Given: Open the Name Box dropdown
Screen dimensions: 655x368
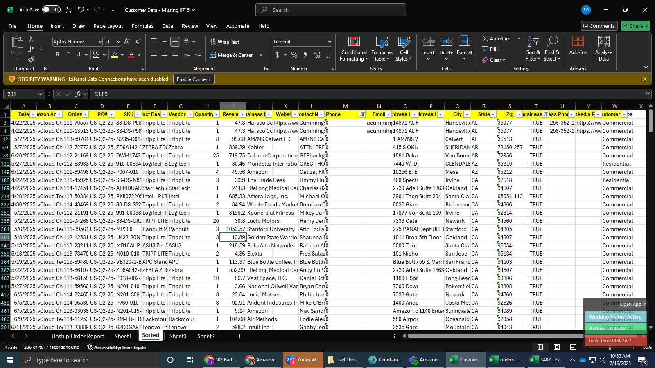Looking at the screenshot, I should [x=40, y=94].
